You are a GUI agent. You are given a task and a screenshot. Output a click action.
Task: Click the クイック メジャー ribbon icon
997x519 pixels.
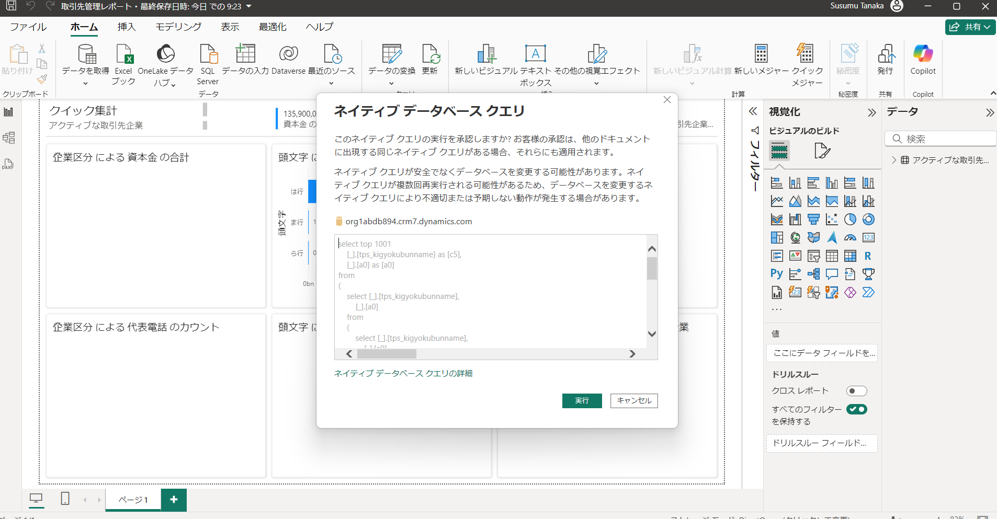805,54
